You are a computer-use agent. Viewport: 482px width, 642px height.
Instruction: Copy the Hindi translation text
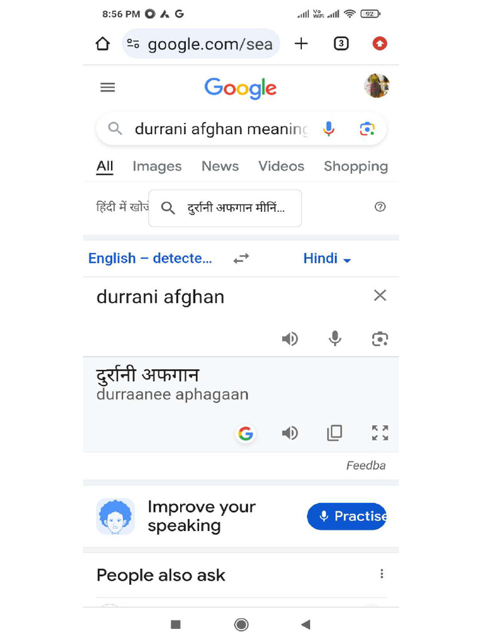pos(335,433)
